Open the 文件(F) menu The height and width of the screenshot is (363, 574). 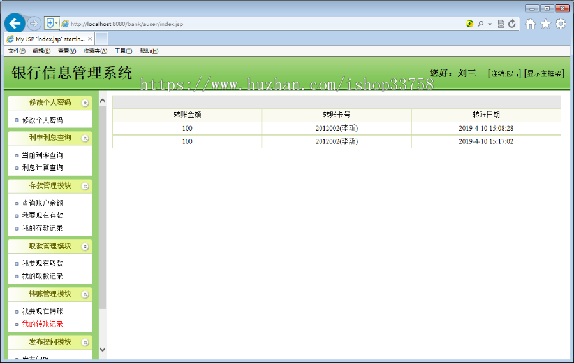pos(17,51)
